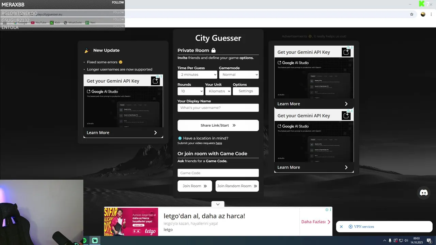Open Spotify from the taskbar
The height and width of the screenshot is (245, 436).
pyautogui.click(x=84, y=241)
